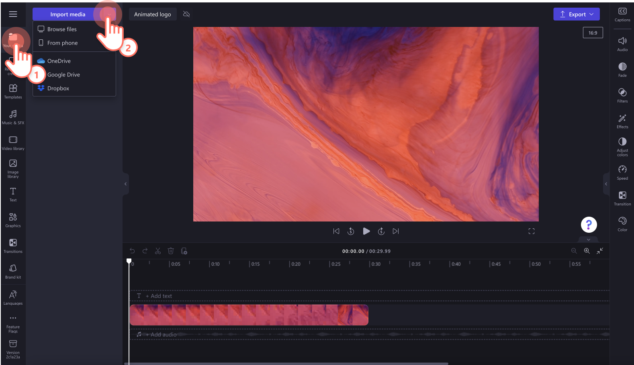The image size is (634, 365).
Task: Click Add audio on the timeline
Action: point(161,334)
